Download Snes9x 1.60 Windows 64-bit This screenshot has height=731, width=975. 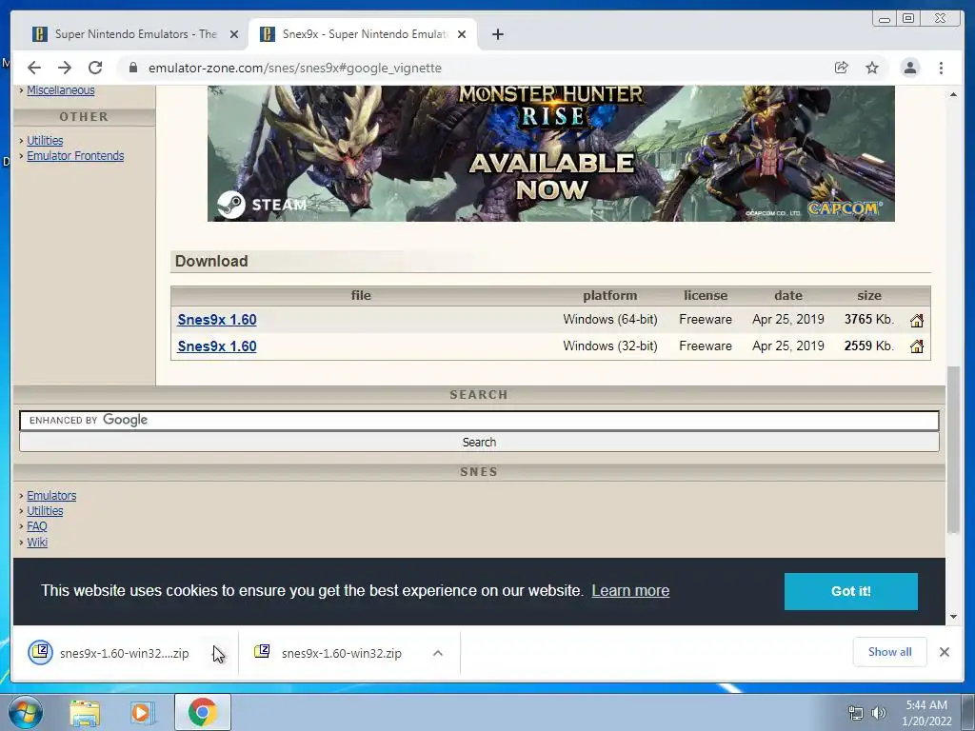click(x=217, y=320)
